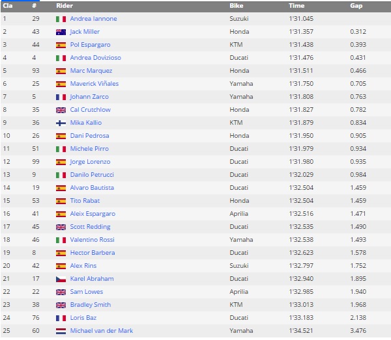Select Maverick Viñales rider link
Viewport: 391px width, 340px height.
(x=94, y=84)
